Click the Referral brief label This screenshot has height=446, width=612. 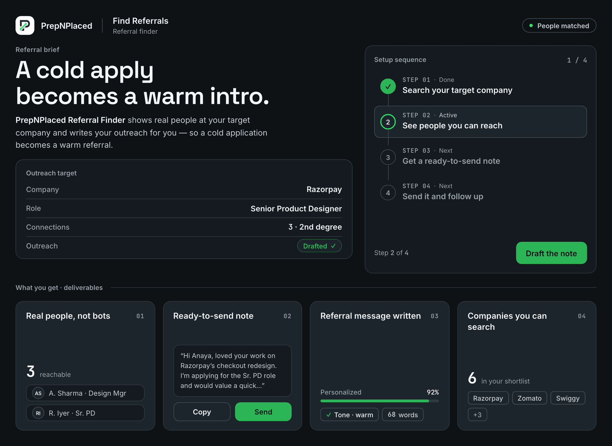37,50
